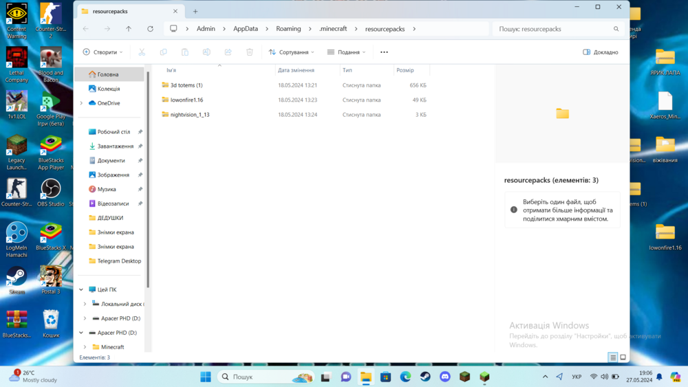This screenshot has width=688, height=387.
Task: Open OBS Studio desktop shortcut
Action: (51, 192)
